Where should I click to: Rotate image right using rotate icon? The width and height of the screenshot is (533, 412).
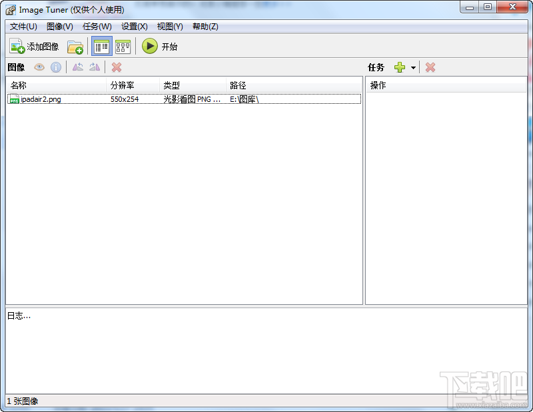pos(94,67)
